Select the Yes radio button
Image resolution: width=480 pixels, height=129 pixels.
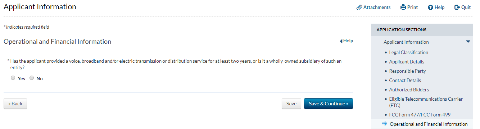coord(13,78)
